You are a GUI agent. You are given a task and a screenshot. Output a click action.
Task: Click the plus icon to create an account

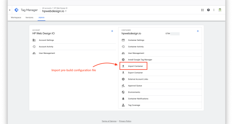(112, 31)
